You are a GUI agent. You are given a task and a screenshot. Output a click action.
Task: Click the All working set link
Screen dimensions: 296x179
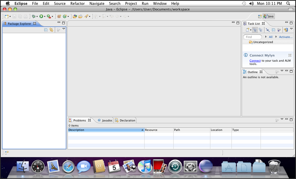click(271, 37)
